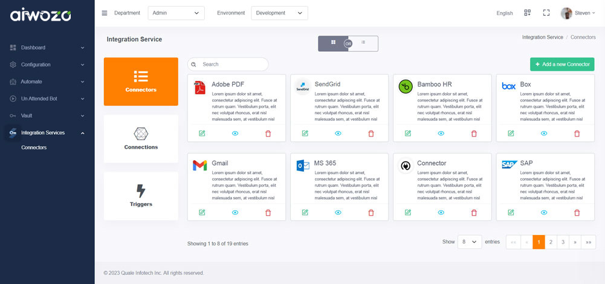Image resolution: width=605 pixels, height=284 pixels.
Task: Click the edit icon for Bamboo HR
Action: tap(408, 134)
